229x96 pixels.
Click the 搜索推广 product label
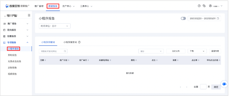click(x=25, y=6)
